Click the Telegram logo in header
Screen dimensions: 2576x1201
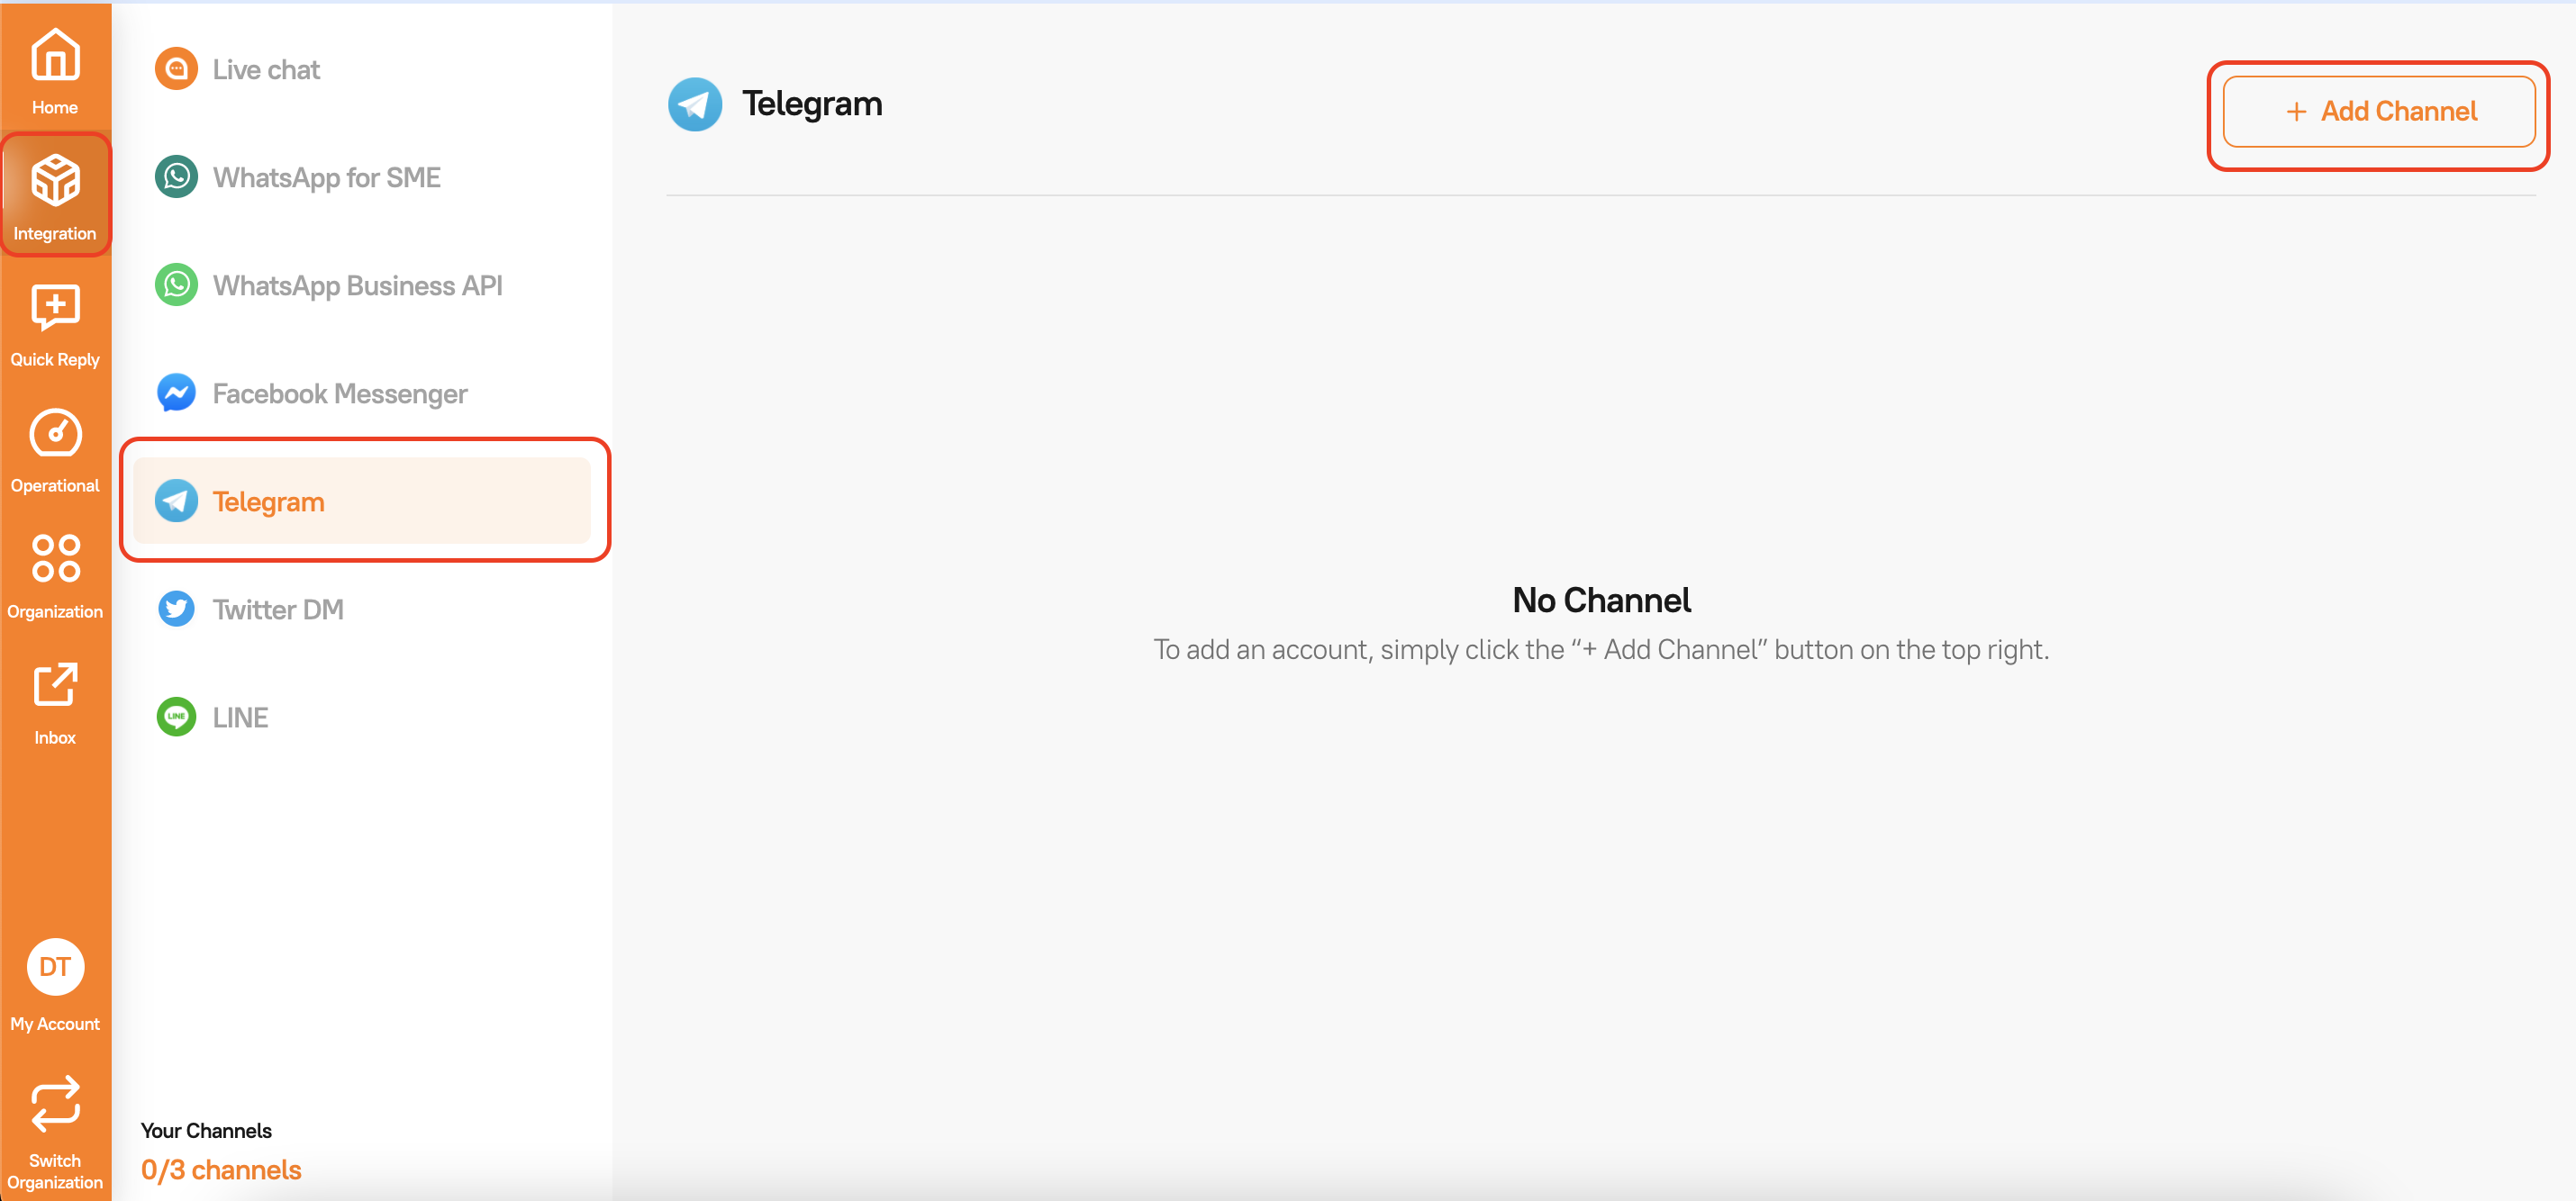pyautogui.click(x=695, y=104)
